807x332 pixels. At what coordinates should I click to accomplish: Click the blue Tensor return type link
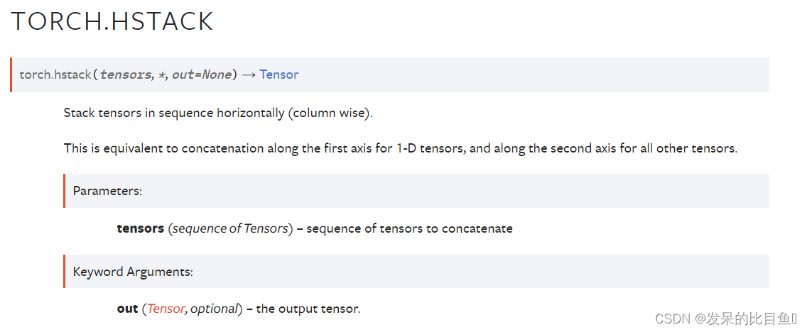[279, 74]
